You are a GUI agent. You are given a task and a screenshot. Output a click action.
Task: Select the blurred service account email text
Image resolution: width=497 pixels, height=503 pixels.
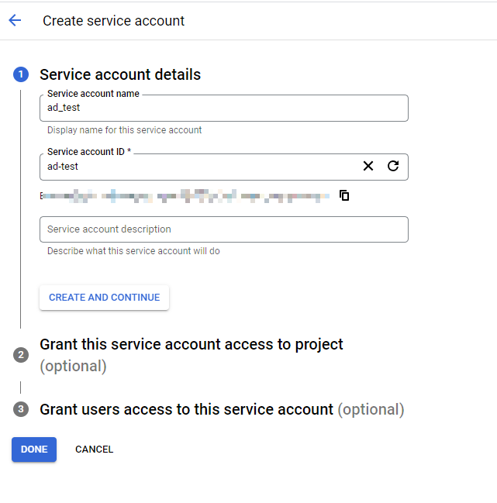click(185, 195)
